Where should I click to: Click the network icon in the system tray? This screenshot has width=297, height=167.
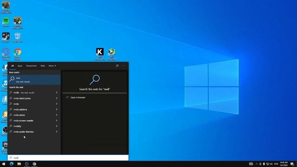coord(268,164)
